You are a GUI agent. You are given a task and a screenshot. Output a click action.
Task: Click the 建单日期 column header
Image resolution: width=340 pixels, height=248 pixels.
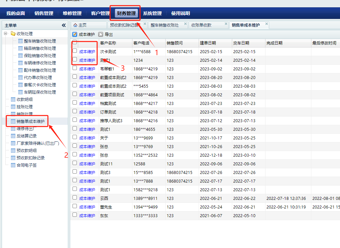[x=208, y=43]
